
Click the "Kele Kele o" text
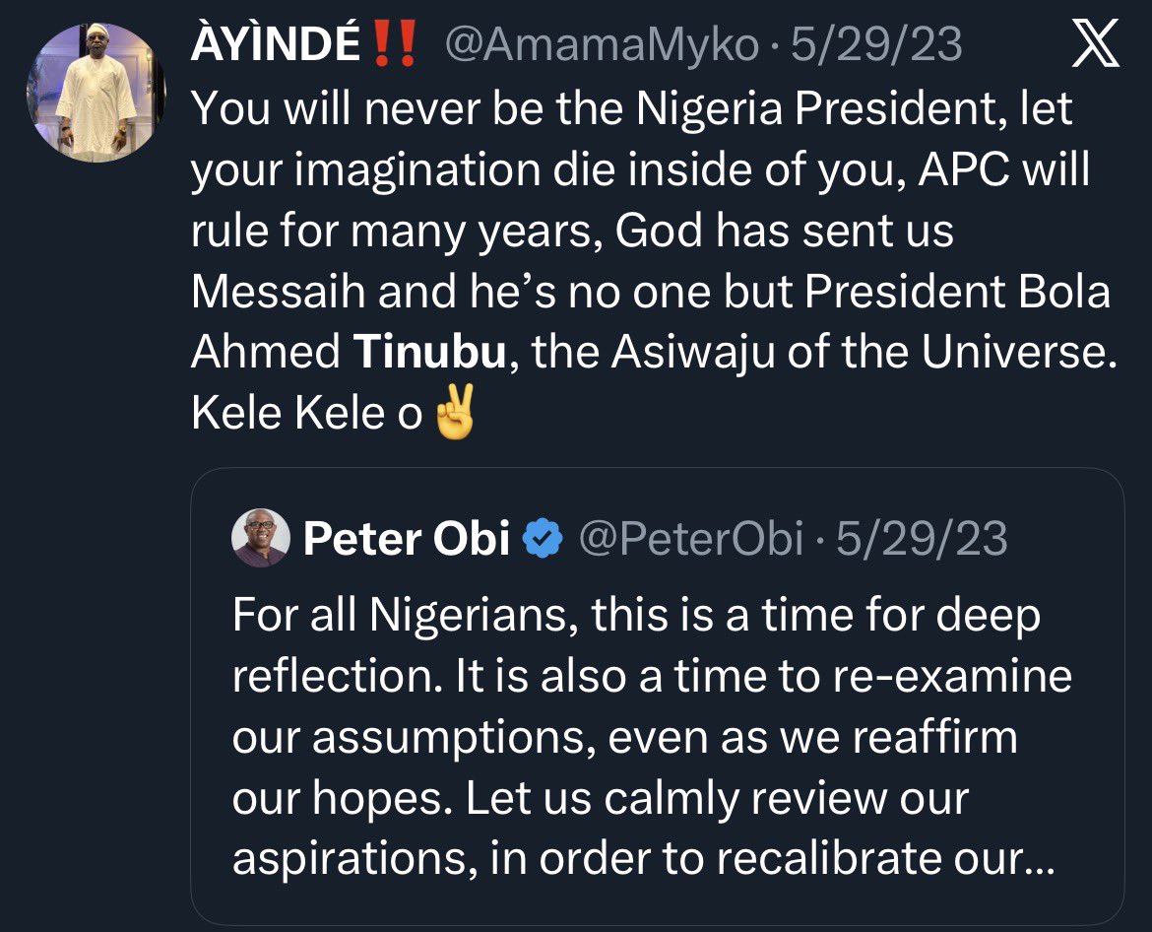point(306,414)
